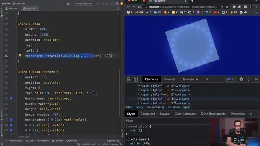Screen dimensions: 260x146
Task: Click the UTF-8 encoding in status bar
Action: (105, 144)
